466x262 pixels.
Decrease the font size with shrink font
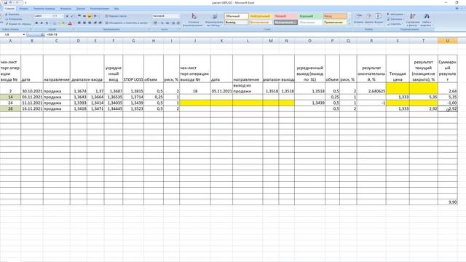click(x=71, y=16)
